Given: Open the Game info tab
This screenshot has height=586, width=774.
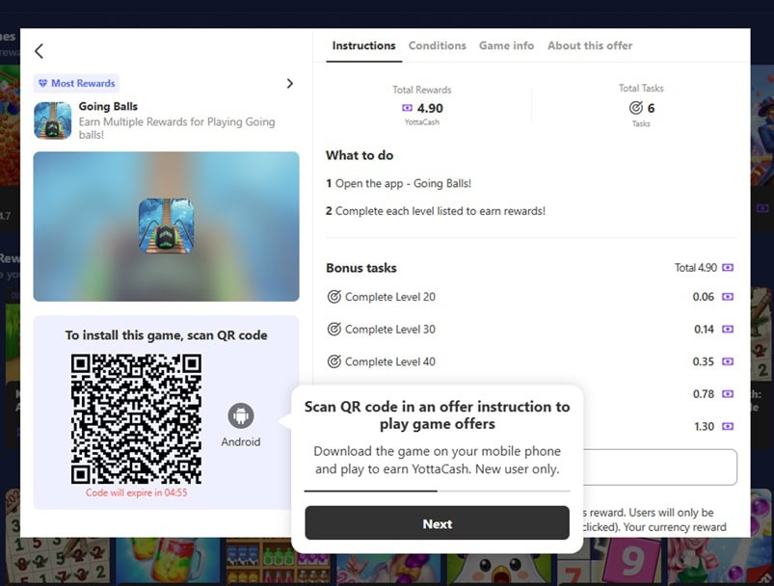Looking at the screenshot, I should (506, 46).
